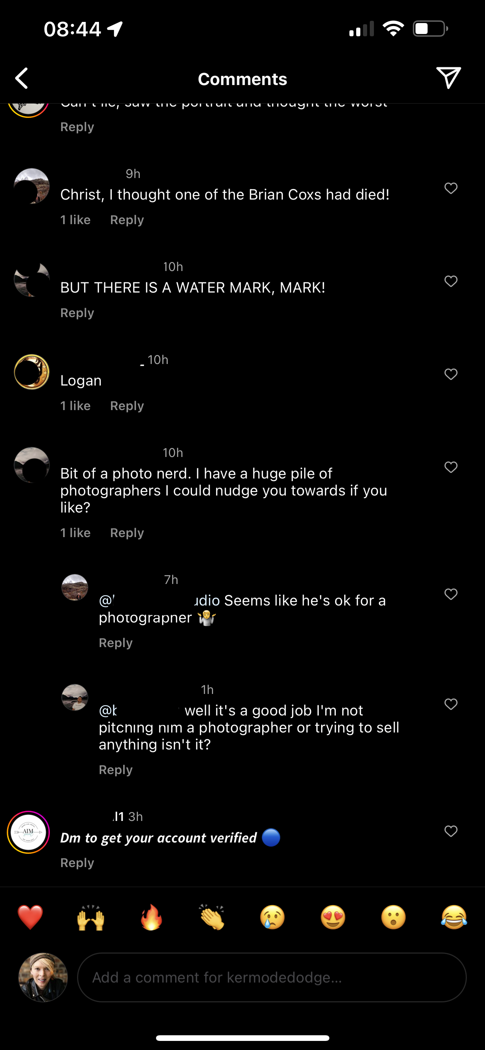Screen dimensions: 485x1050
Task: Insert the crying face emoji
Action: [272, 918]
